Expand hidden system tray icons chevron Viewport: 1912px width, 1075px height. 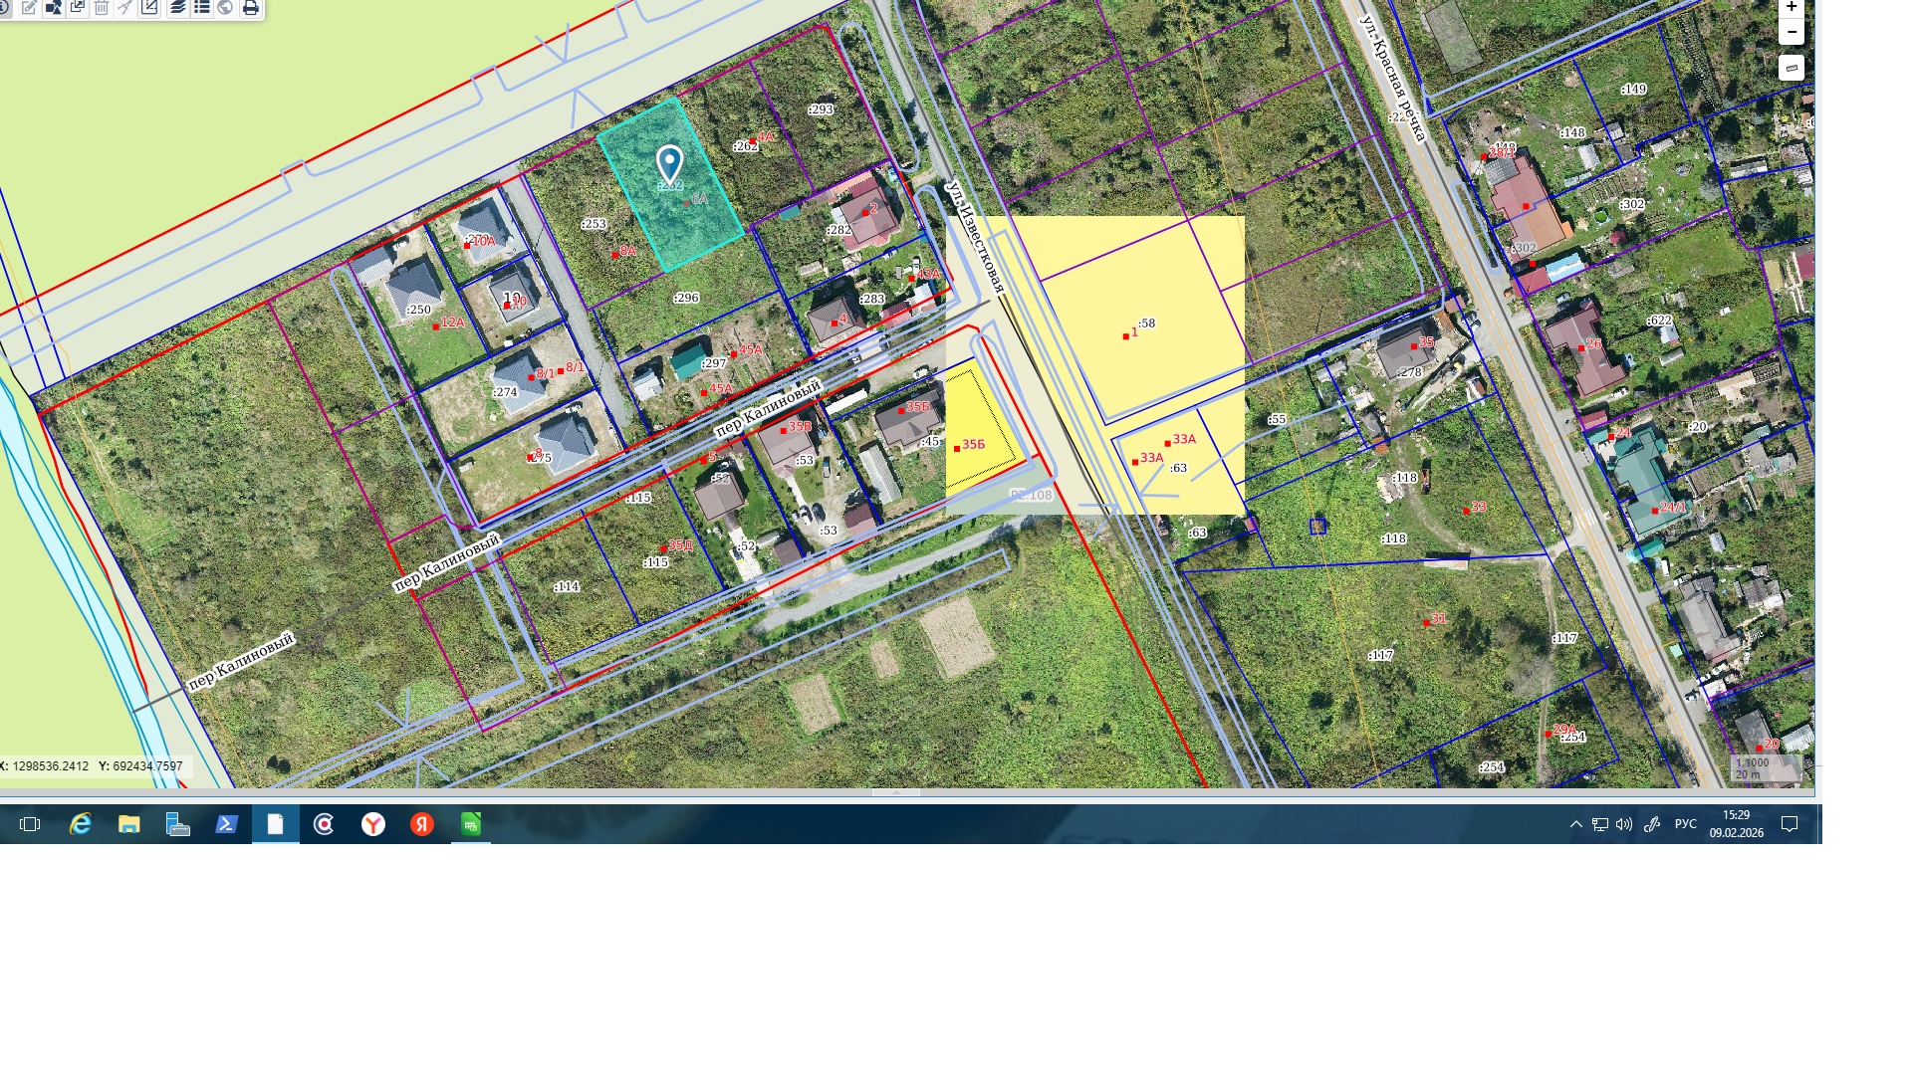[x=1575, y=824]
